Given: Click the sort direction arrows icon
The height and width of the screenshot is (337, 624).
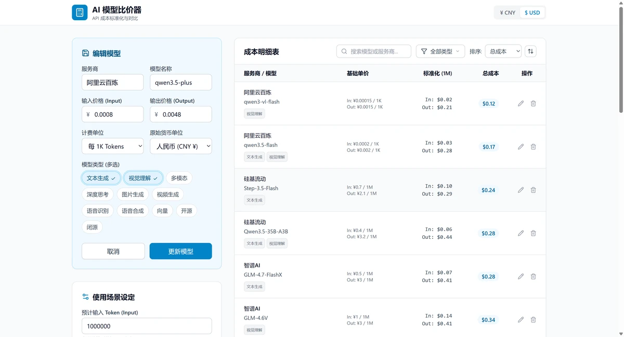Looking at the screenshot, I should point(530,51).
